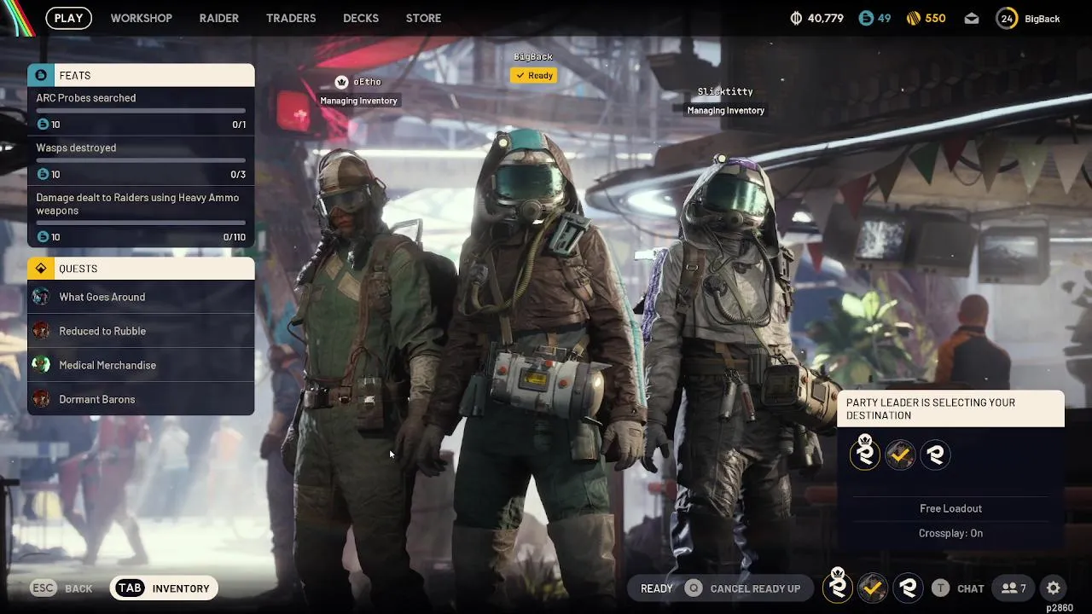
Task: Click the Cancel Ready Up button
Action: coord(744,588)
